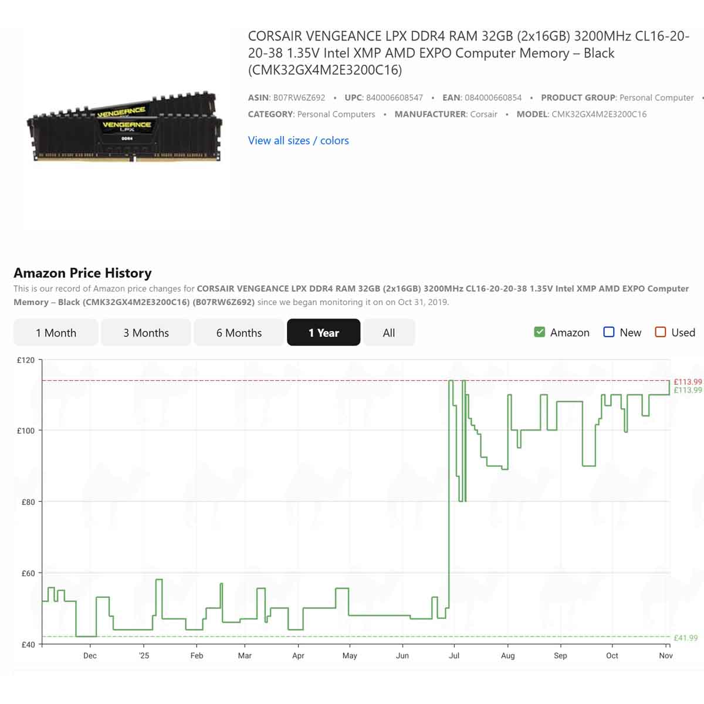Select the 3 Months time range

pyautogui.click(x=145, y=332)
